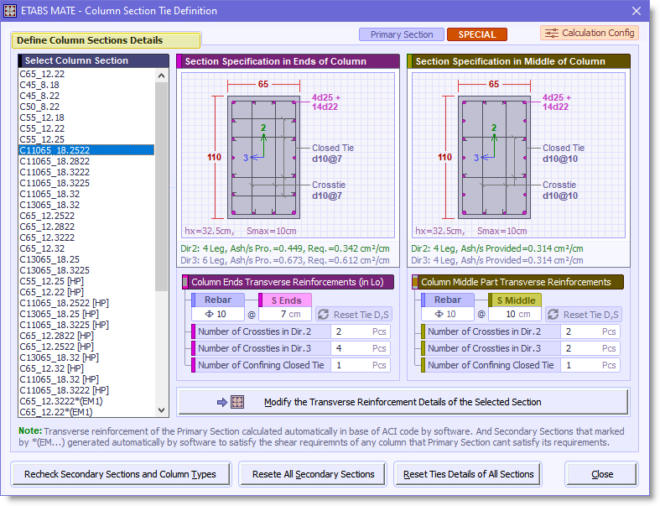The image size is (660, 506).
Task: Click the column section icon on Modify button
Action: click(x=237, y=402)
